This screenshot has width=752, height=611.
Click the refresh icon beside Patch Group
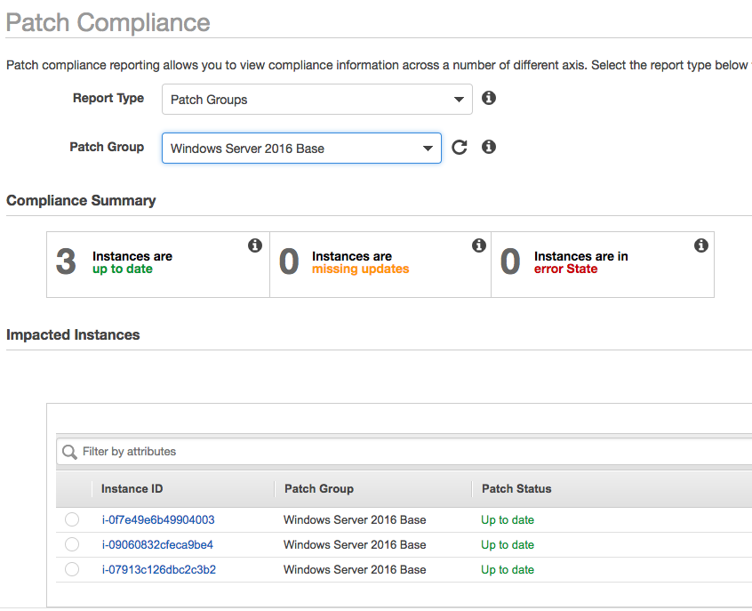point(459,148)
